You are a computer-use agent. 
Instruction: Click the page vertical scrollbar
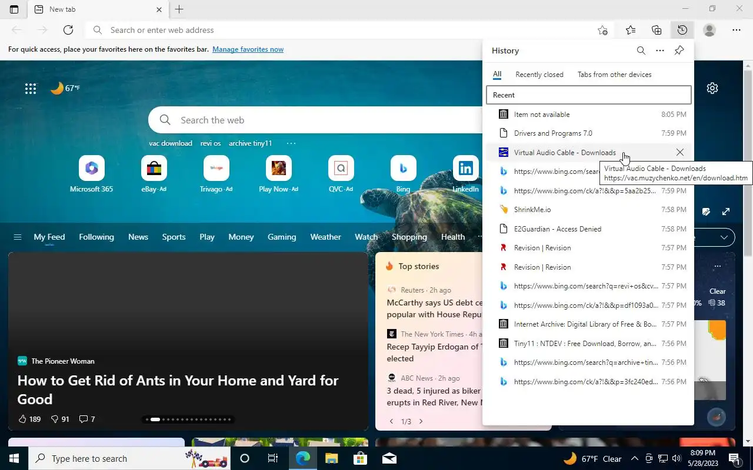(x=748, y=163)
